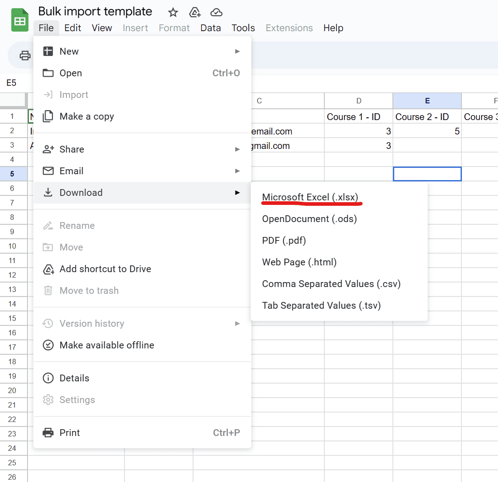
Task: Click the Bulk import template title
Action: click(95, 12)
